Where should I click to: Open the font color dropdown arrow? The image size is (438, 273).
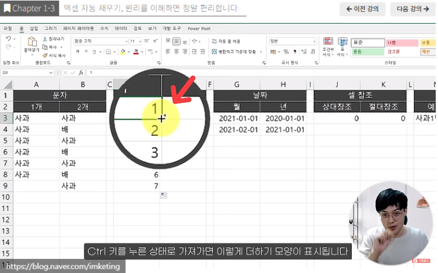(142, 52)
